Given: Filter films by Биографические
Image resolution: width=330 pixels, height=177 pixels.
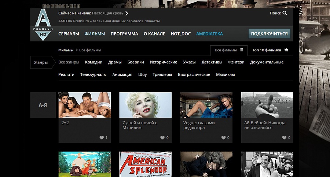Looking at the screenshot, I should 194,74.
